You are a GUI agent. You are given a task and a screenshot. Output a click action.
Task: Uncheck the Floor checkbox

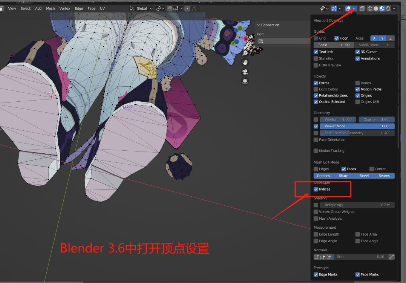[337, 38]
